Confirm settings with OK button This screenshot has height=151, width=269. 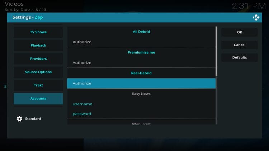point(240,32)
